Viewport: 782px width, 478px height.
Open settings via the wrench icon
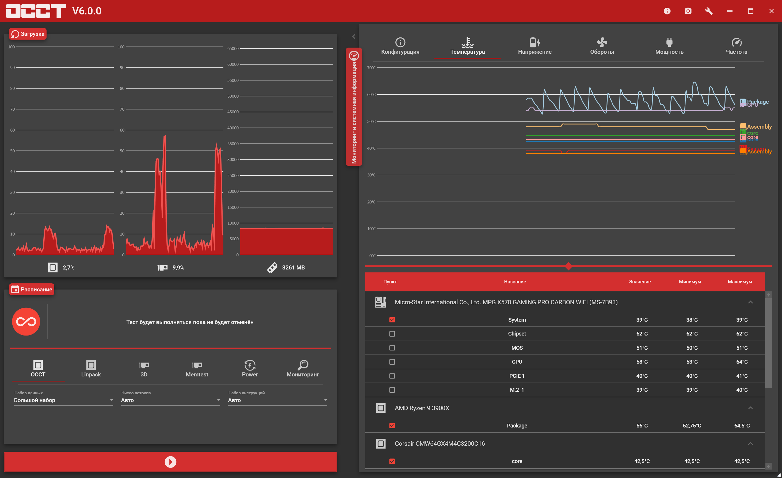pos(709,11)
